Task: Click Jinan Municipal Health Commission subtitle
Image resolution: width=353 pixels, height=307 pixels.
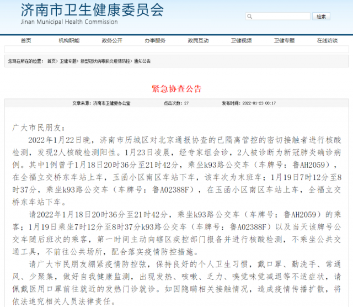Action: 69,22
